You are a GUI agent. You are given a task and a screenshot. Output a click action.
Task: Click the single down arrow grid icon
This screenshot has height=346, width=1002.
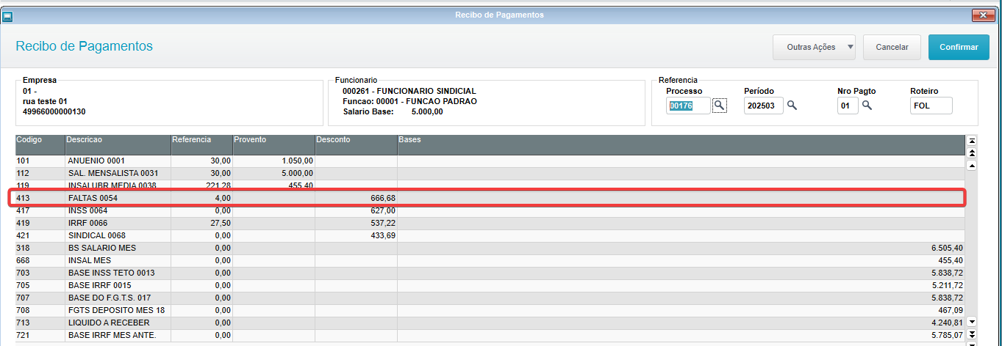pyautogui.click(x=972, y=322)
